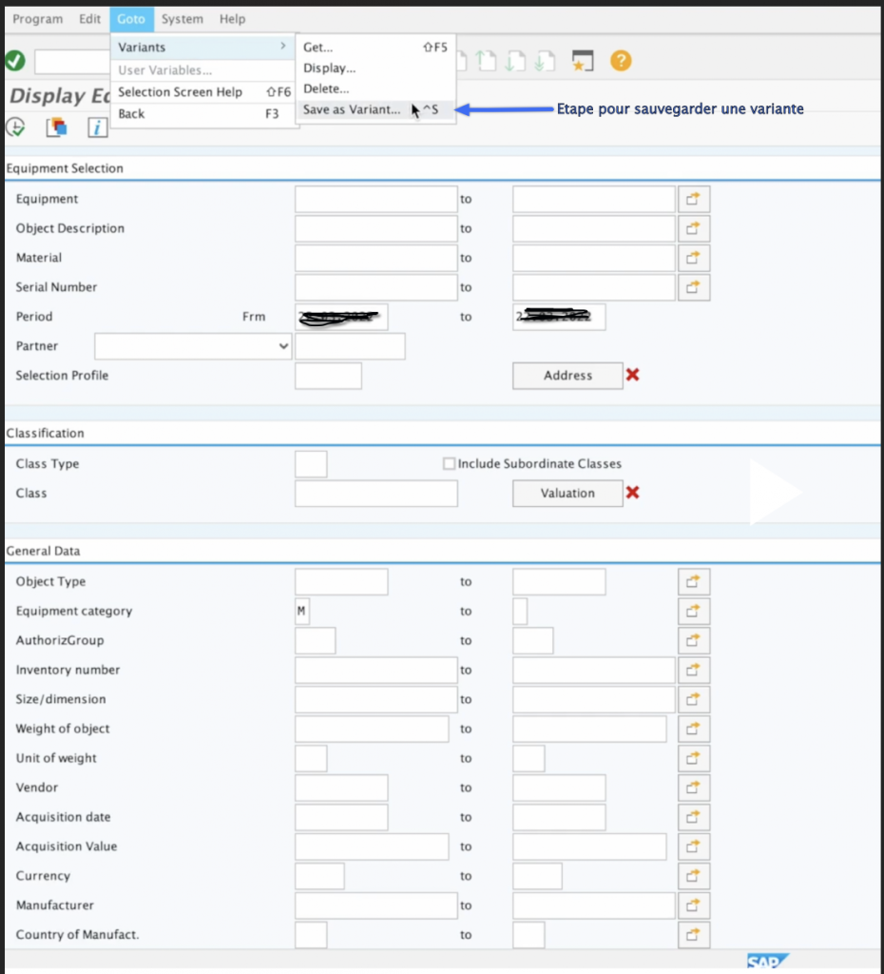Click the blue information icon
Image resolution: width=884 pixels, height=974 pixels.
point(97,127)
